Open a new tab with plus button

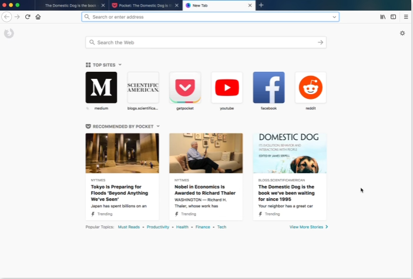point(261,5)
